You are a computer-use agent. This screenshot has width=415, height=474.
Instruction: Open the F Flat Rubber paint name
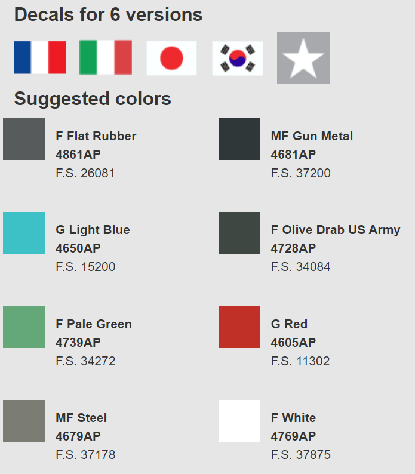pos(96,136)
